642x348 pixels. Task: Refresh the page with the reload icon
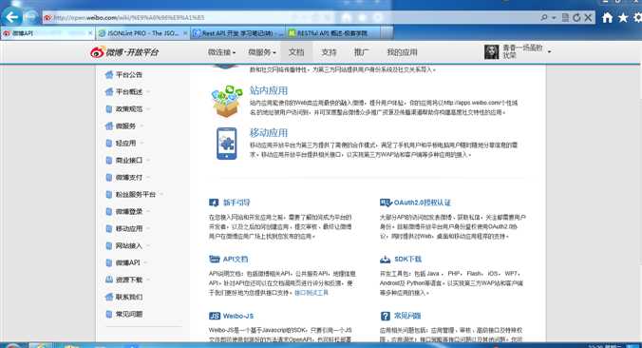pyautogui.click(x=576, y=18)
